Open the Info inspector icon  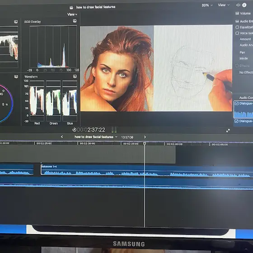pyautogui.click(x=244, y=5)
